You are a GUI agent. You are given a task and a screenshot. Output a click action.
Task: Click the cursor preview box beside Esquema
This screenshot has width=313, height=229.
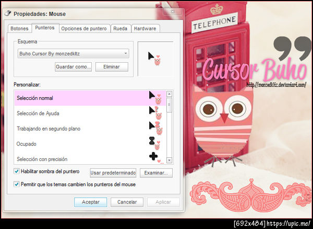coord(155,59)
